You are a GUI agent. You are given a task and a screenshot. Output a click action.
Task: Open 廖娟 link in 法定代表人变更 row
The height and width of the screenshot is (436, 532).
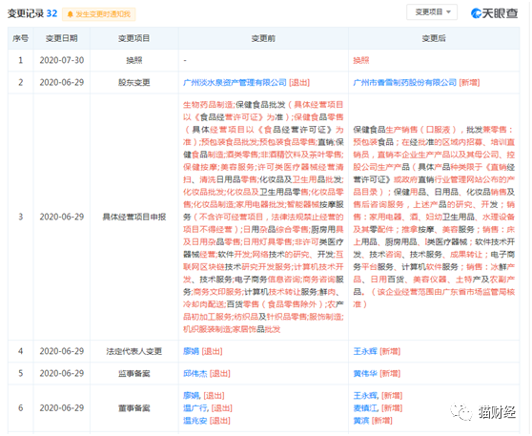tap(191, 351)
